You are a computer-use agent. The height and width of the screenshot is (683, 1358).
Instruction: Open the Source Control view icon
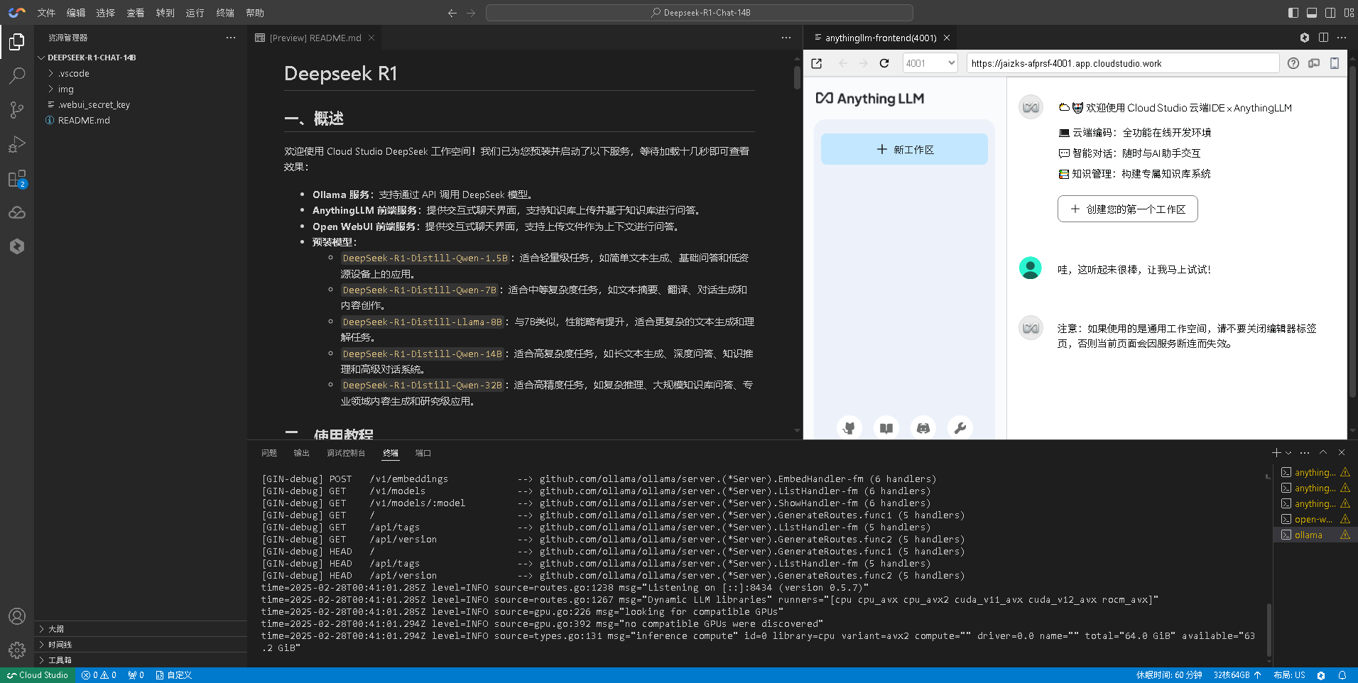click(17, 109)
